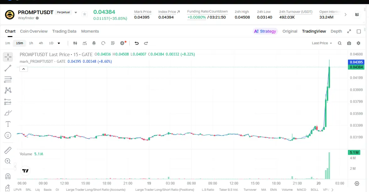Click the replay refresh icon

click(x=103, y=43)
